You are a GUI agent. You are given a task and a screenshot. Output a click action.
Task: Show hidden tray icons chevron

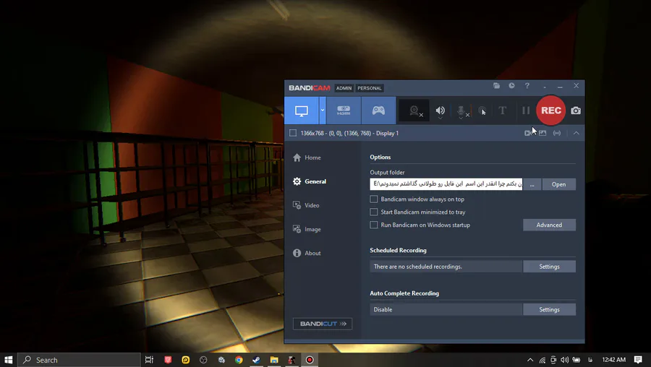530,360
